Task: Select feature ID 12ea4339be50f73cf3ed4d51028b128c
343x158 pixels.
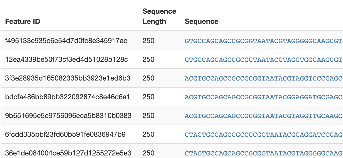Action: click(66, 60)
